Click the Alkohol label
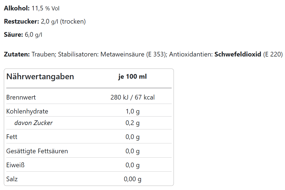Image resolution: width=285 pixels, height=190 pixels. coord(17,8)
